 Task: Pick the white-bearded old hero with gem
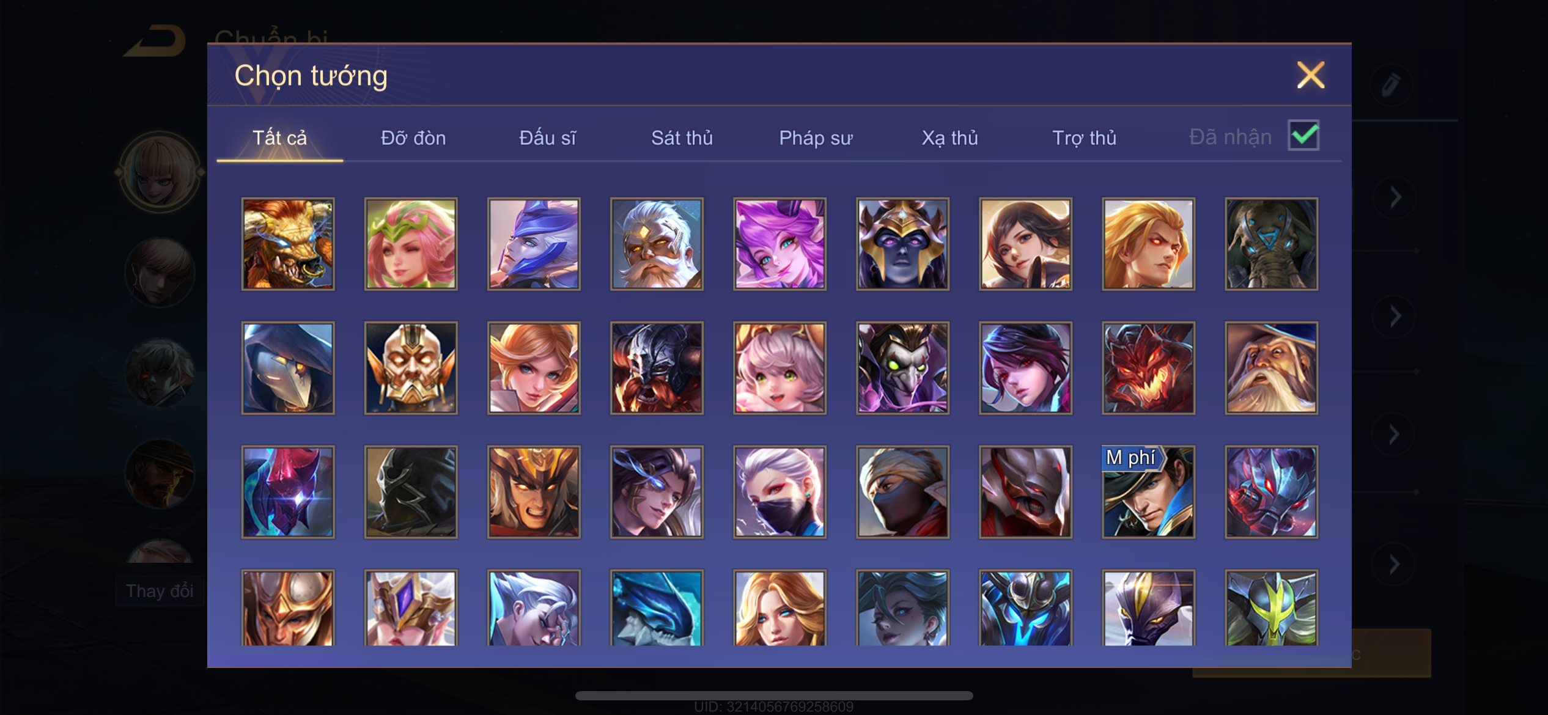(657, 244)
